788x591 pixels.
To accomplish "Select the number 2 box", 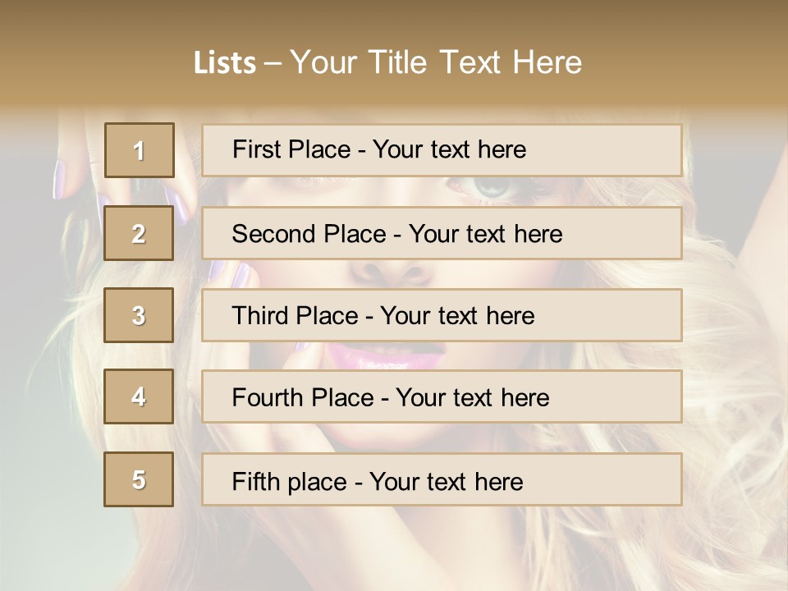I will 139,233.
